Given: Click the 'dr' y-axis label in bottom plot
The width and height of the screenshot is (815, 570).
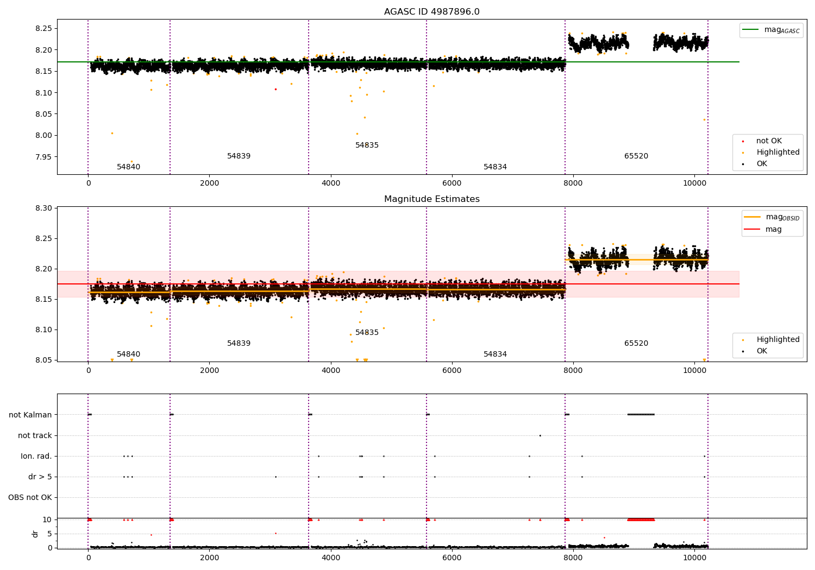Looking at the screenshot, I should click(x=35, y=534).
